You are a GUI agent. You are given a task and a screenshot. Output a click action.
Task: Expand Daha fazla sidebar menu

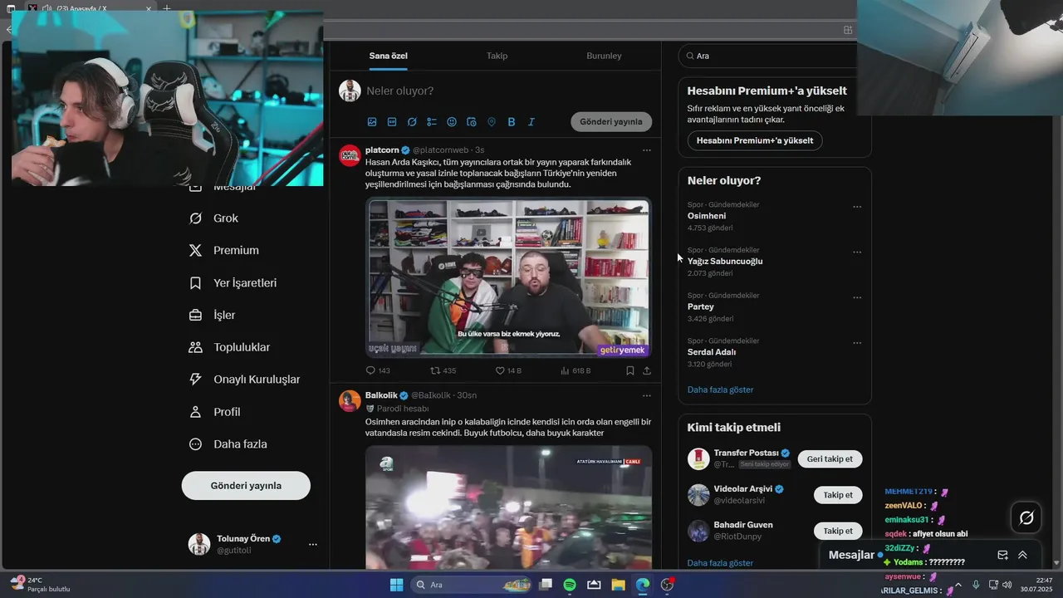click(x=228, y=444)
